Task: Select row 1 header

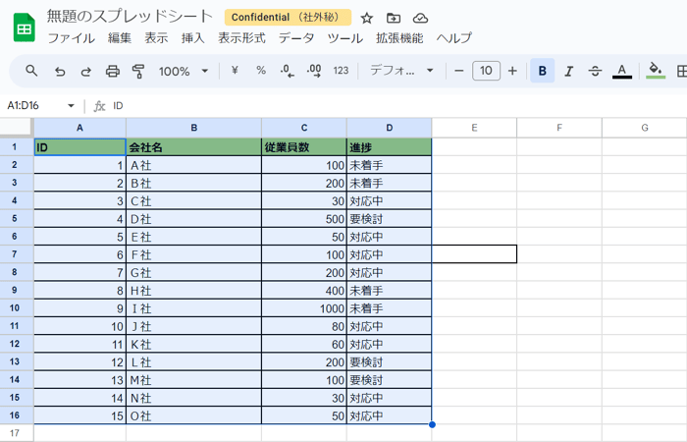Action: 15,147
